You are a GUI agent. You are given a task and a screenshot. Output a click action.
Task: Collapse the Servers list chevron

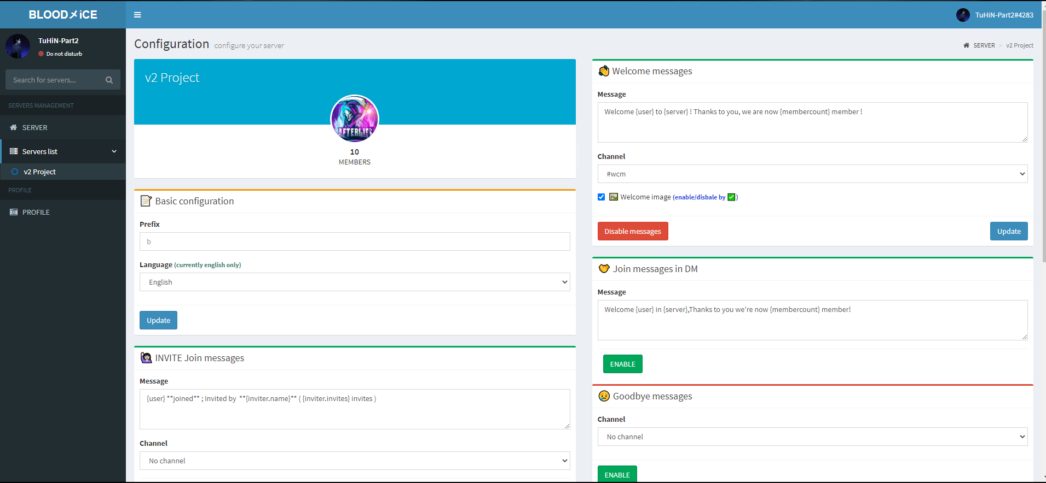[x=114, y=151]
